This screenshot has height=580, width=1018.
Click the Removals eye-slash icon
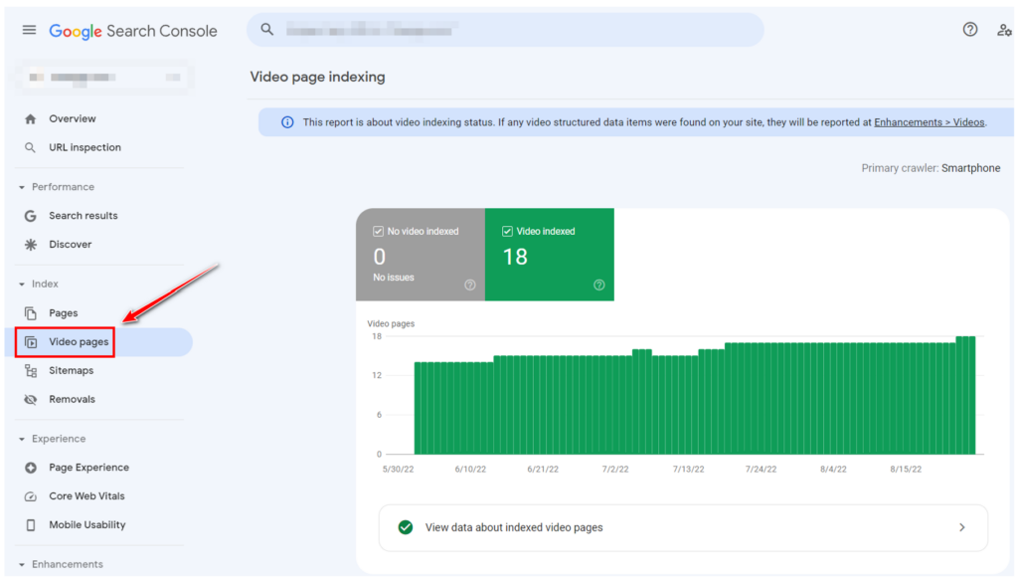[33, 399]
